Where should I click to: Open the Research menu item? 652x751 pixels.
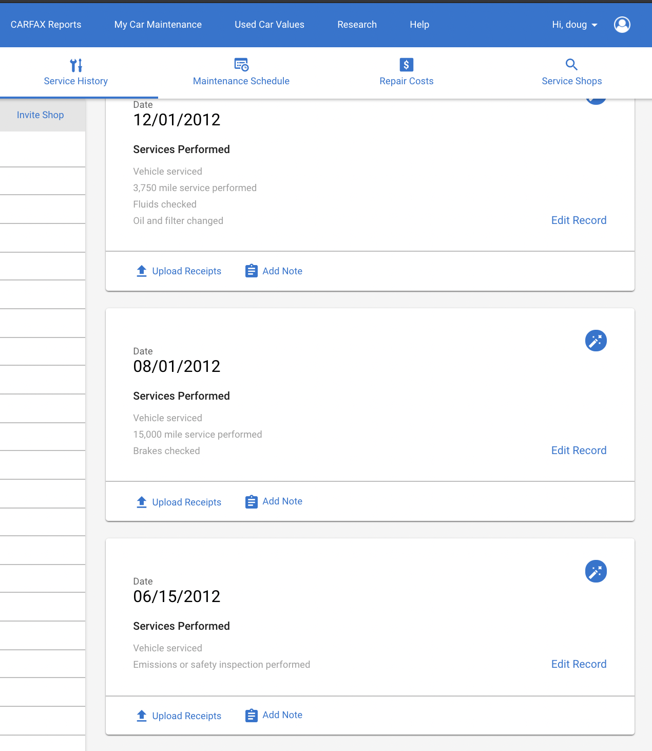point(357,25)
